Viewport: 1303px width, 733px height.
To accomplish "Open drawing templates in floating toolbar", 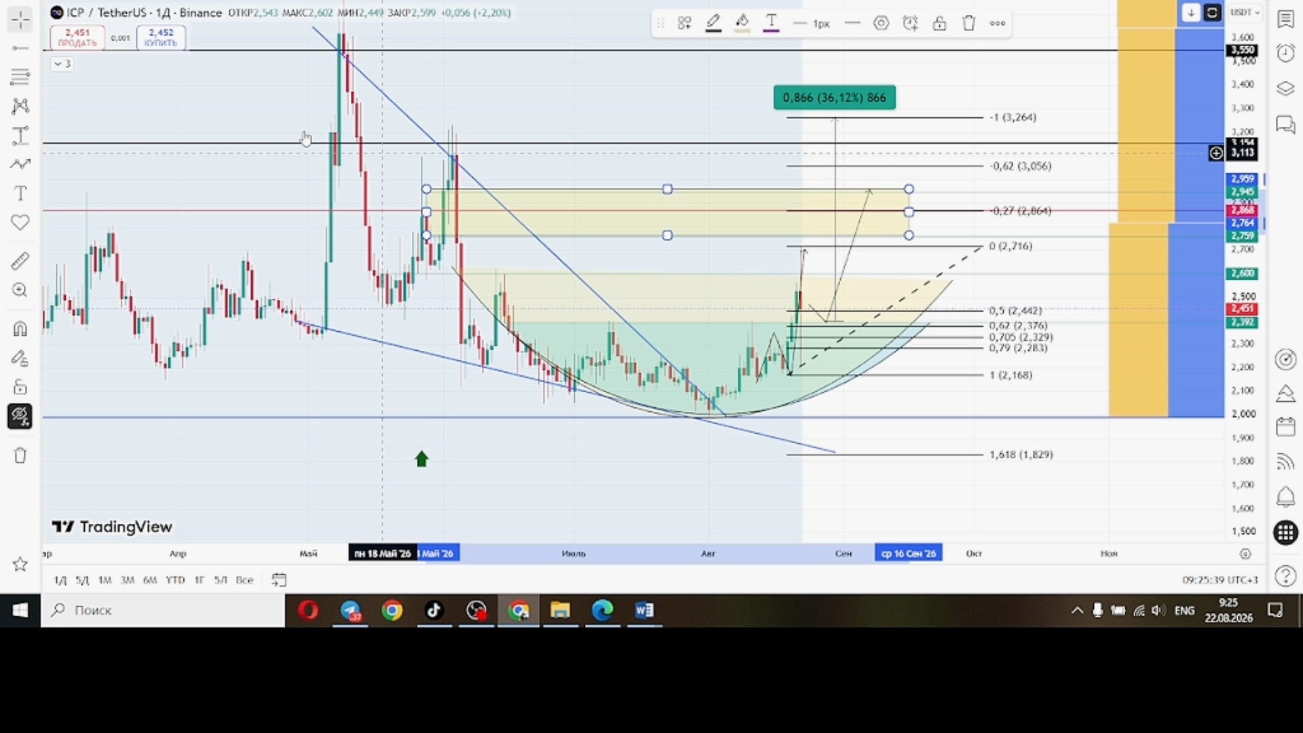I will pyautogui.click(x=684, y=23).
